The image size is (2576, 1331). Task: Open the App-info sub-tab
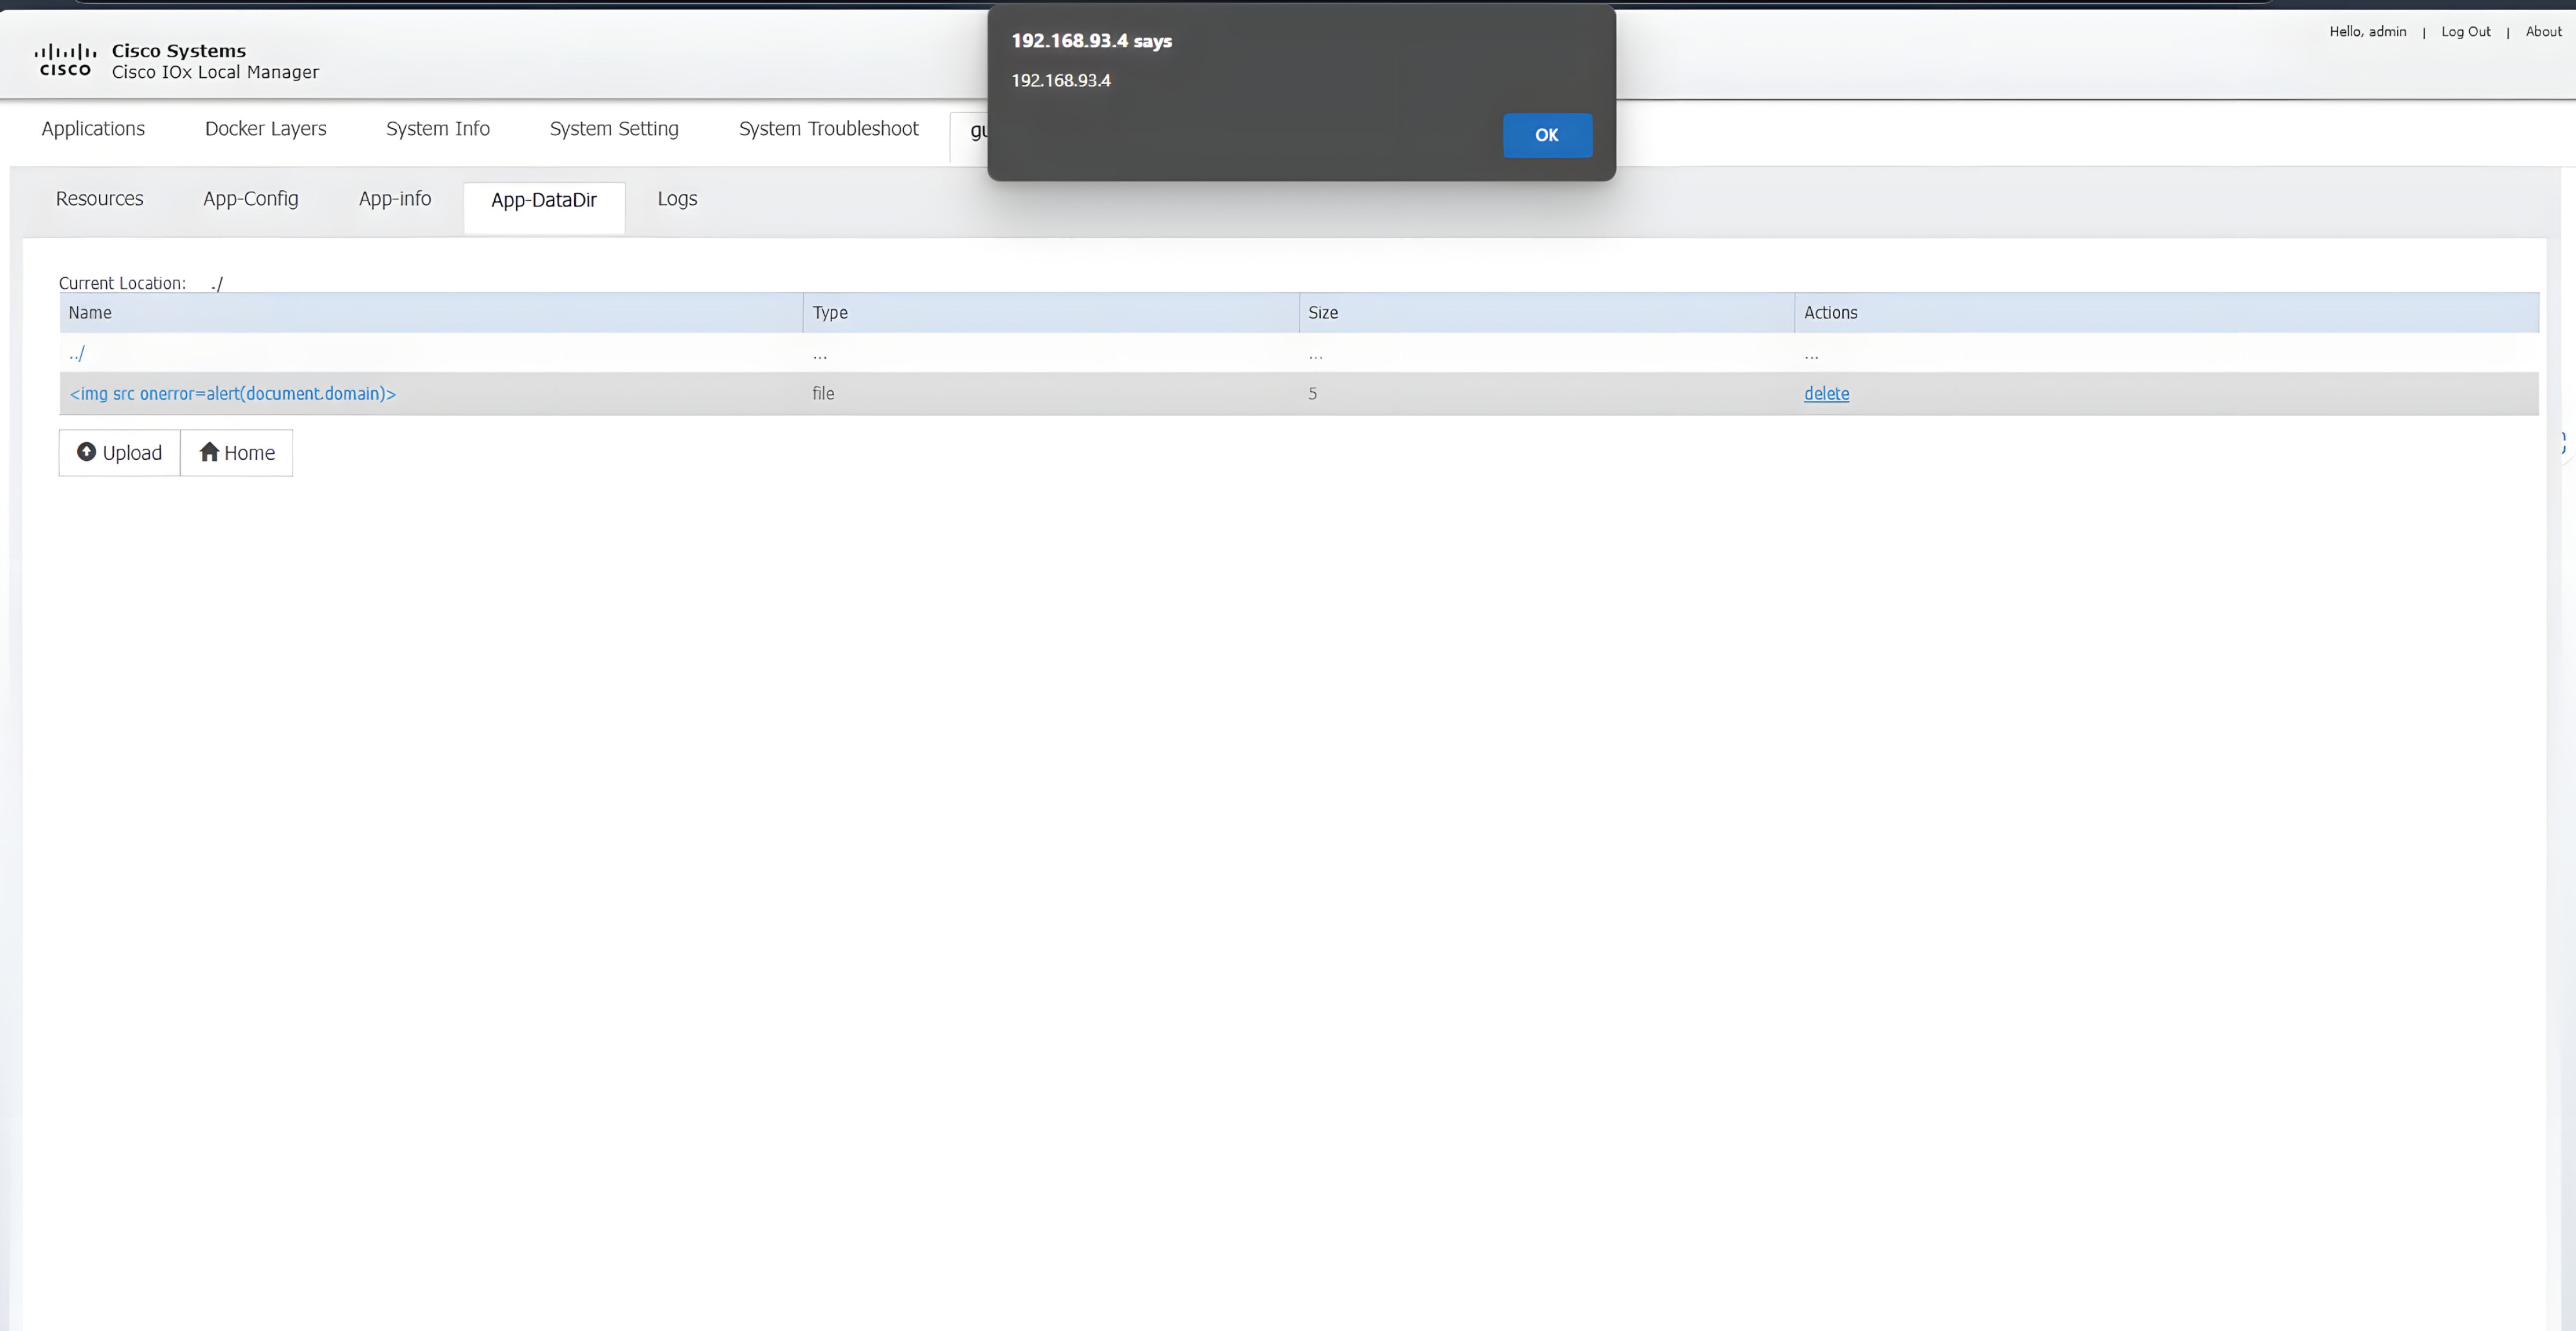click(x=394, y=199)
